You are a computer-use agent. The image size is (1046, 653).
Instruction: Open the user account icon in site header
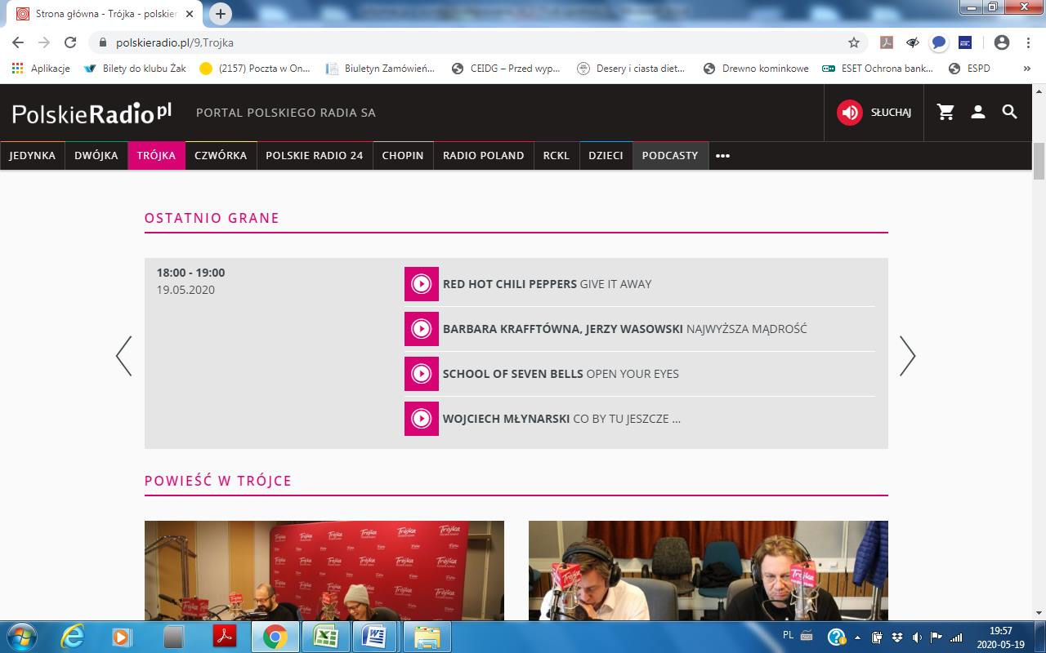(x=978, y=113)
